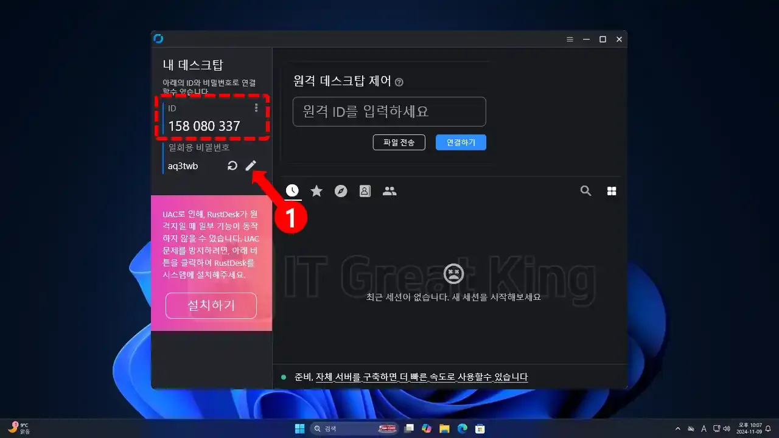
Task: Switch to the address book tab
Action: tap(365, 191)
